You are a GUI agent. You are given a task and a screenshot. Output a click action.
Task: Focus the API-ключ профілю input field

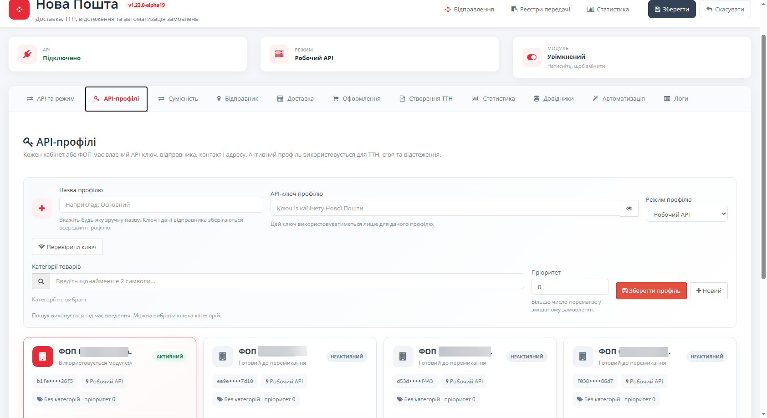tap(445, 209)
